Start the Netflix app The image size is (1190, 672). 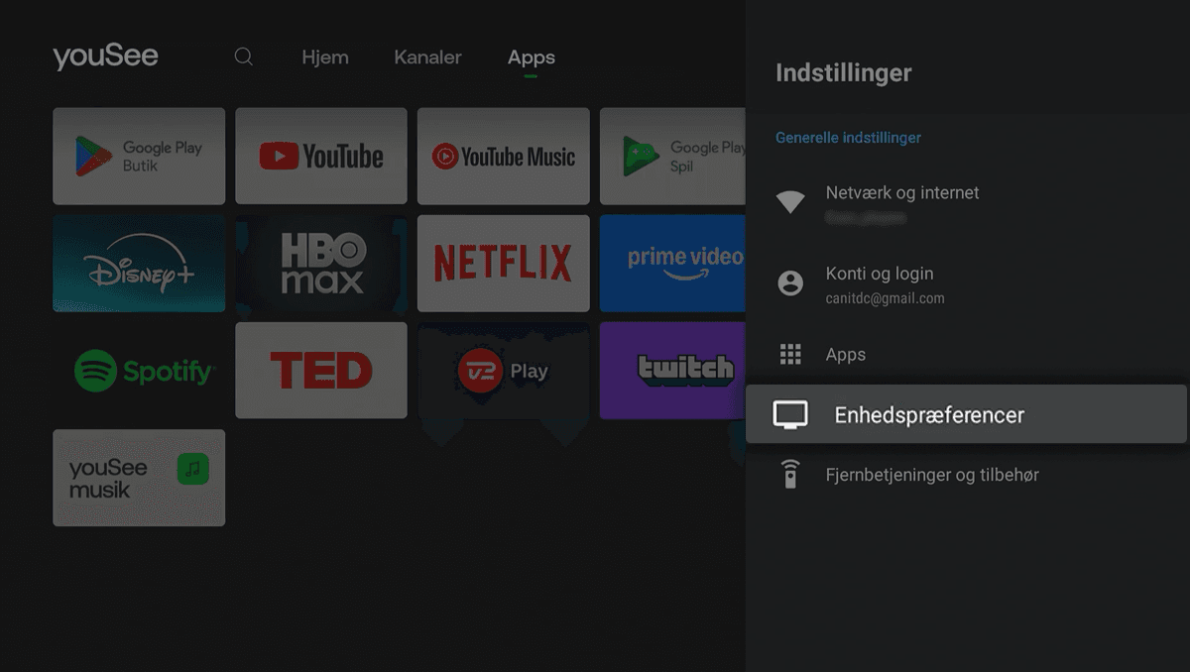point(503,263)
